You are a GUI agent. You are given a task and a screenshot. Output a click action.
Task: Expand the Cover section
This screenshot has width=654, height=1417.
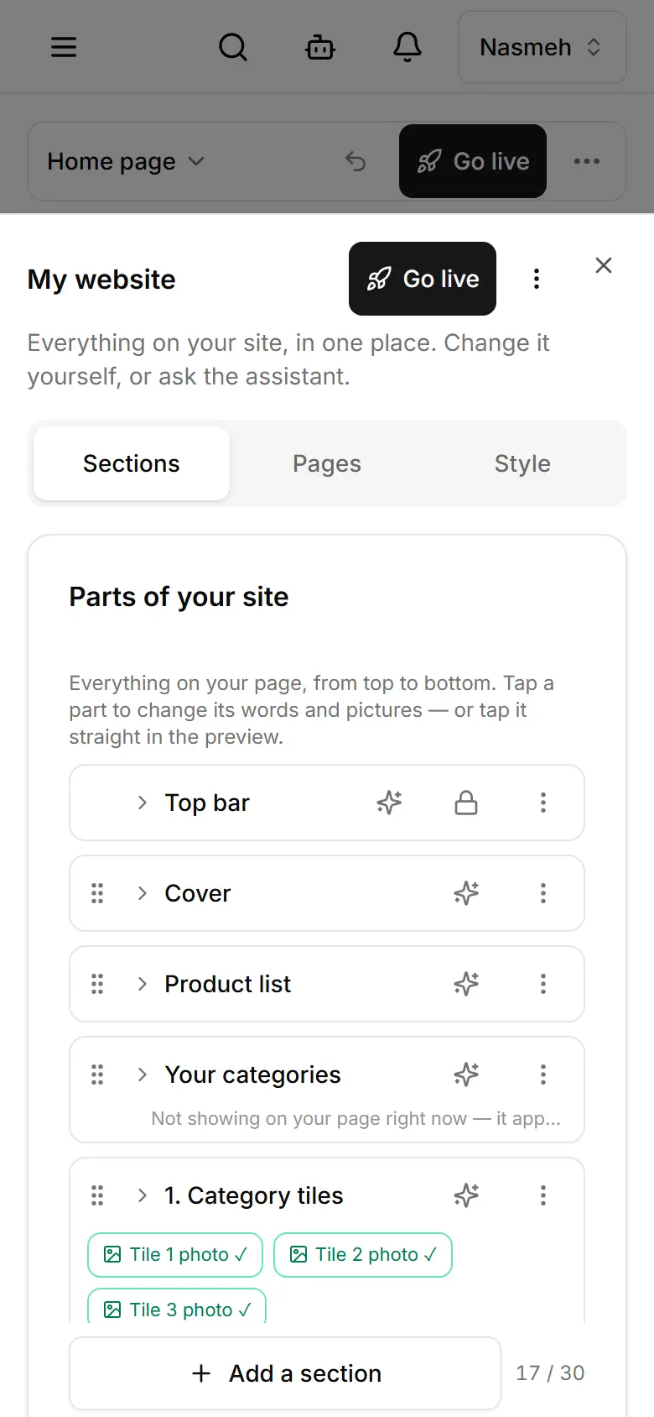pos(143,893)
